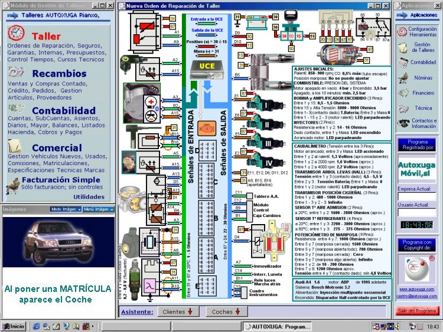This screenshot has height=332, width=443.
Task: Click the orange engine warning light icon
Action: (207, 129)
